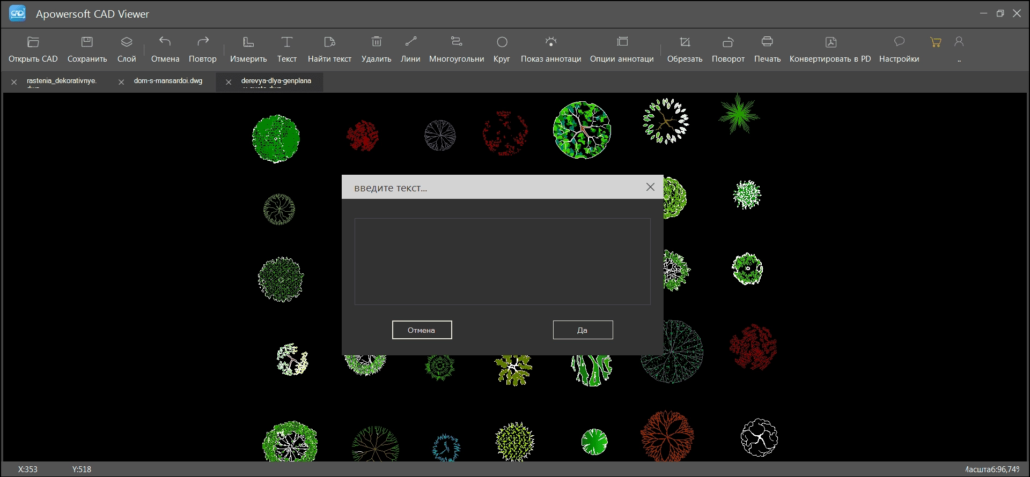
Task: Click the Удалить trash icon
Action: (x=377, y=41)
